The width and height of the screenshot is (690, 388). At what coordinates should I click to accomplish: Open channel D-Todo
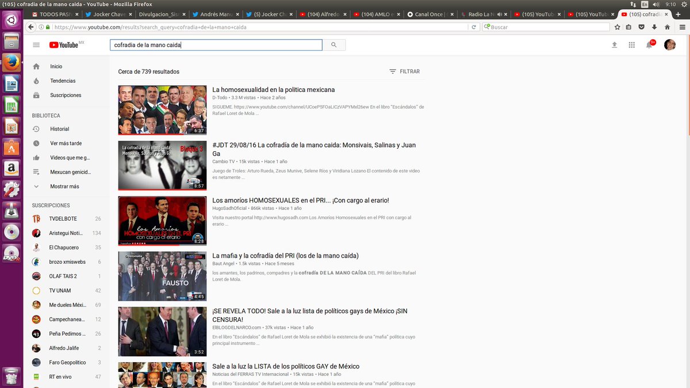coord(220,98)
